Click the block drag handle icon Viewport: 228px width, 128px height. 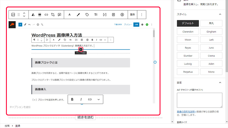(x=19, y=15)
